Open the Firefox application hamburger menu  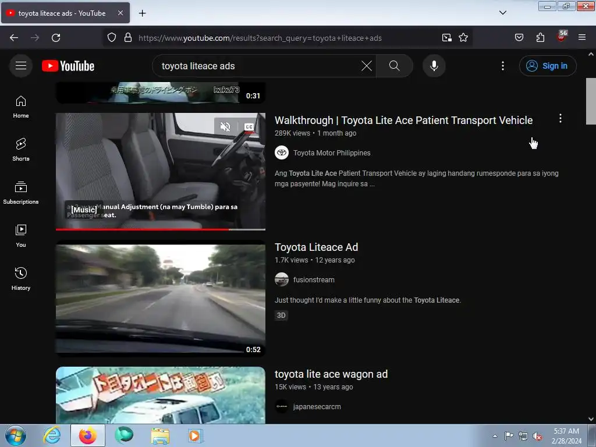coord(582,38)
